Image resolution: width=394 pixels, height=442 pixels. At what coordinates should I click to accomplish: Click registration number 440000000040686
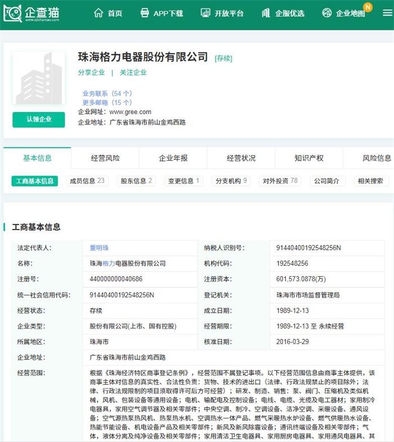click(116, 279)
